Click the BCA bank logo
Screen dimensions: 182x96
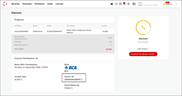(x=71, y=68)
